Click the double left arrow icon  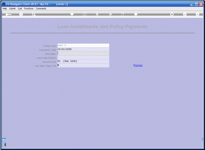pyautogui.click(x=97, y=14)
